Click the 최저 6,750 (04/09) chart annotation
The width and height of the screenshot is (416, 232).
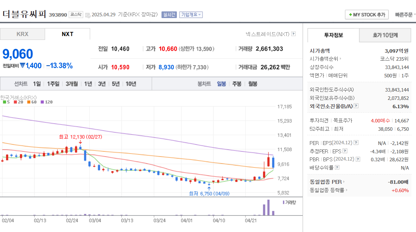[208, 194]
